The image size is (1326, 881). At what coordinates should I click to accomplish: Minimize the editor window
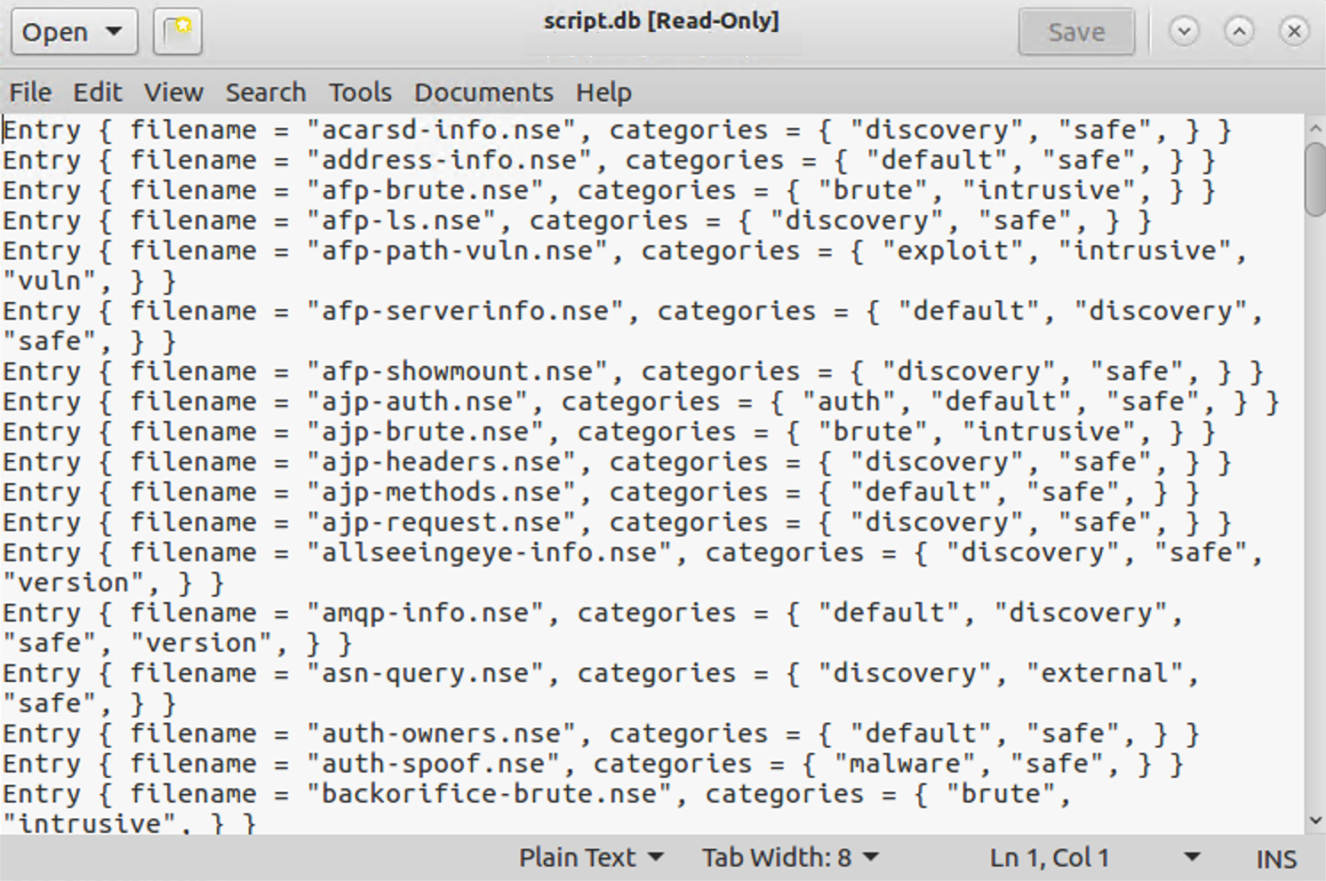[1184, 31]
